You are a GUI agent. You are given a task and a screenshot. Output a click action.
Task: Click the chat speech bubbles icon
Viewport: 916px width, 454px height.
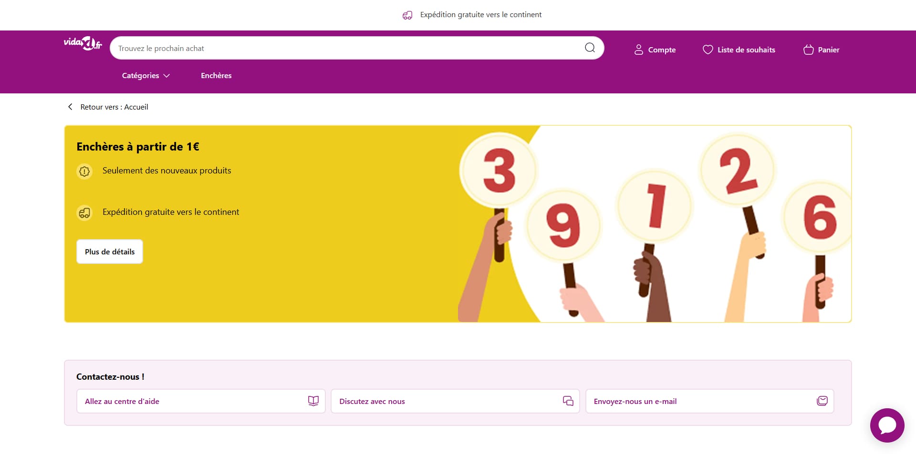point(568,401)
